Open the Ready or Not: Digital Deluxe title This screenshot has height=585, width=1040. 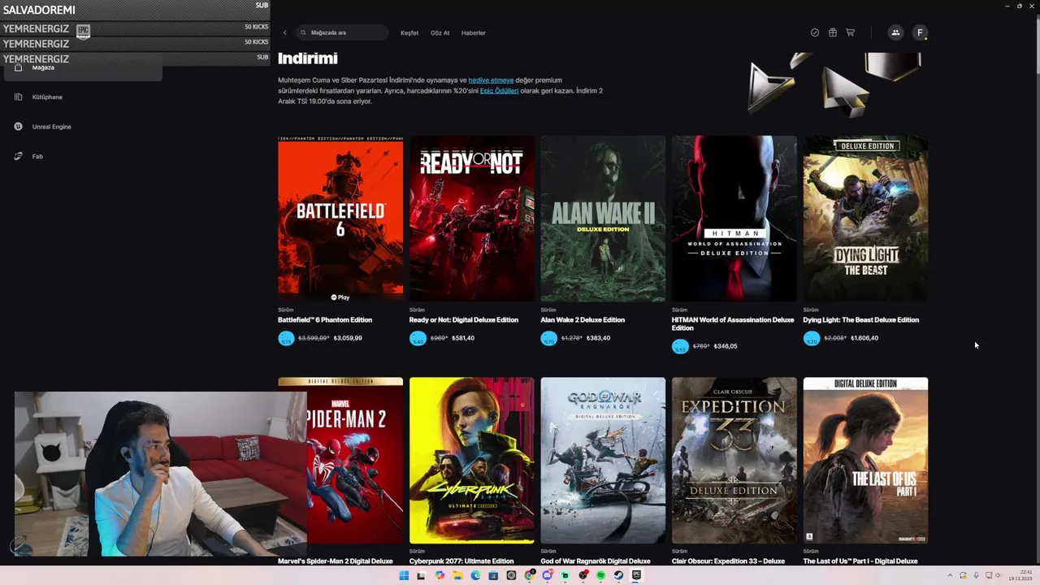pos(464,319)
